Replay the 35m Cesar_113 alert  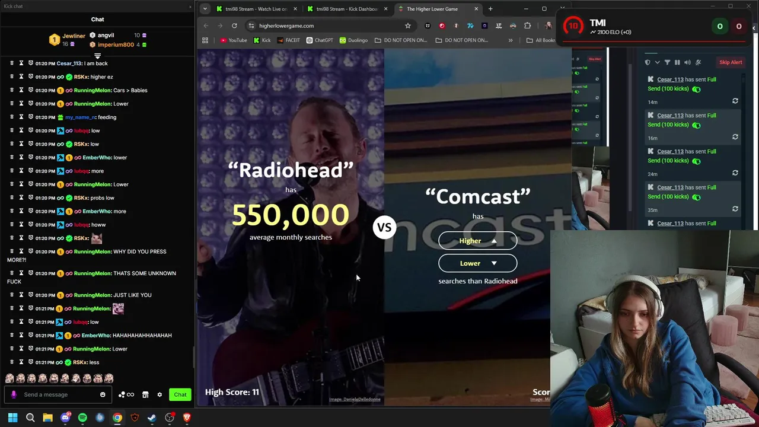735,209
